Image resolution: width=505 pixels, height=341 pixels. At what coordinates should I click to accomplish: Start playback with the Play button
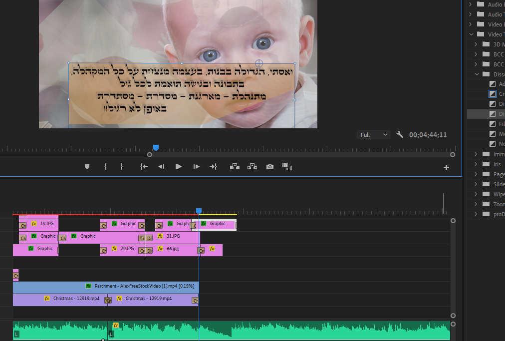tap(179, 167)
